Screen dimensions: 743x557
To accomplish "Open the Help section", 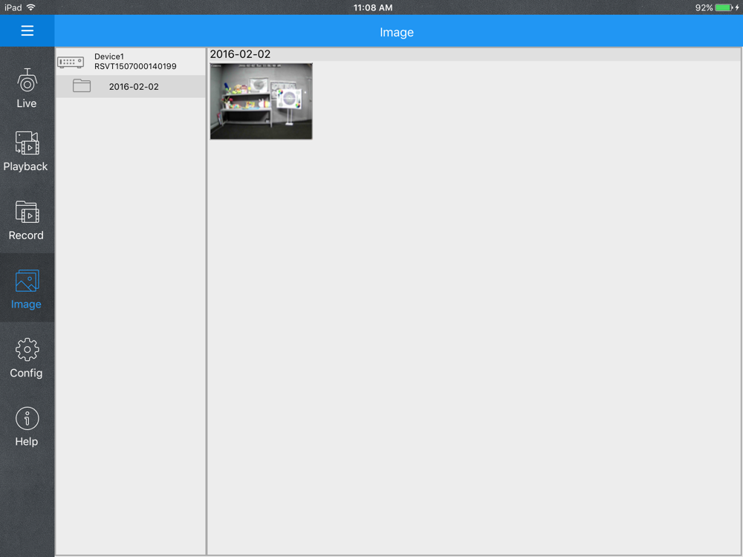I will pos(27,427).
